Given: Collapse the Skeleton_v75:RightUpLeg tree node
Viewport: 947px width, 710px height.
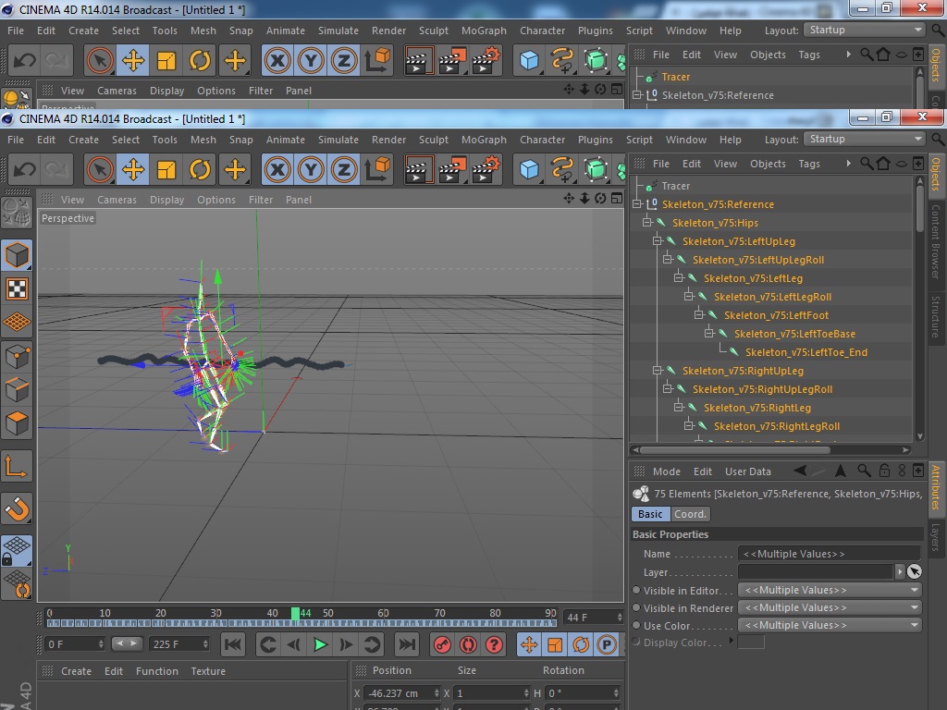Looking at the screenshot, I should coord(658,370).
